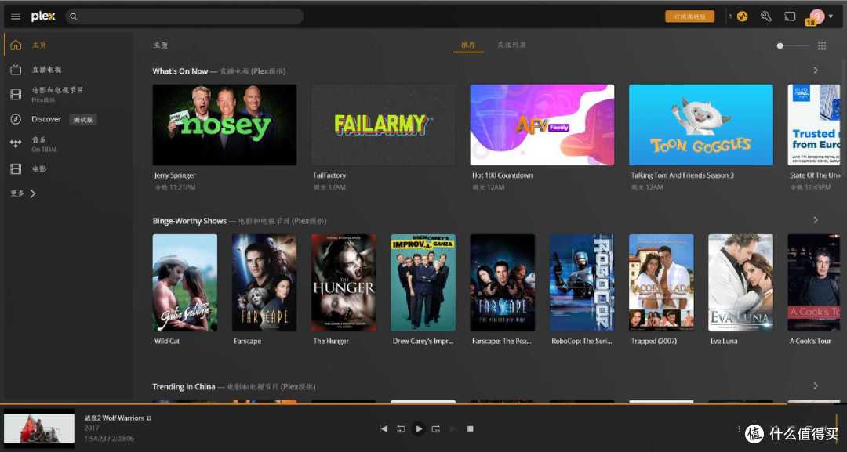Open the RoboCop: The Series poster
Image resolution: width=847 pixels, height=452 pixels.
(x=582, y=283)
